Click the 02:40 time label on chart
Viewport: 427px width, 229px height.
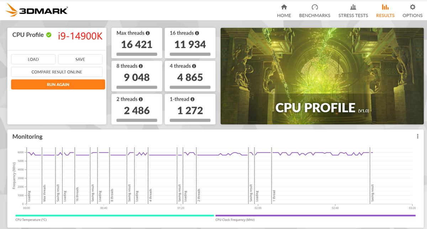(x=335, y=208)
